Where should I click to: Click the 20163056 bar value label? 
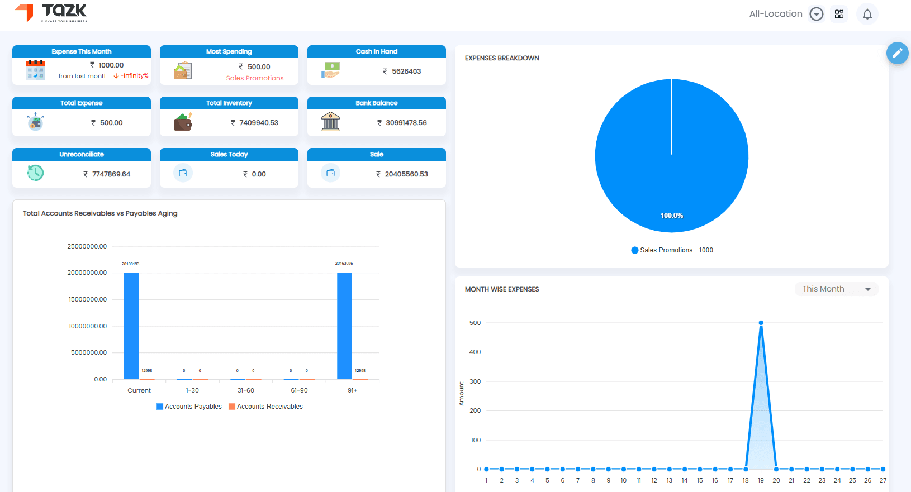(344, 264)
